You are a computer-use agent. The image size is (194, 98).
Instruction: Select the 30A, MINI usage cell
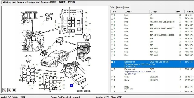click(x=154, y=48)
